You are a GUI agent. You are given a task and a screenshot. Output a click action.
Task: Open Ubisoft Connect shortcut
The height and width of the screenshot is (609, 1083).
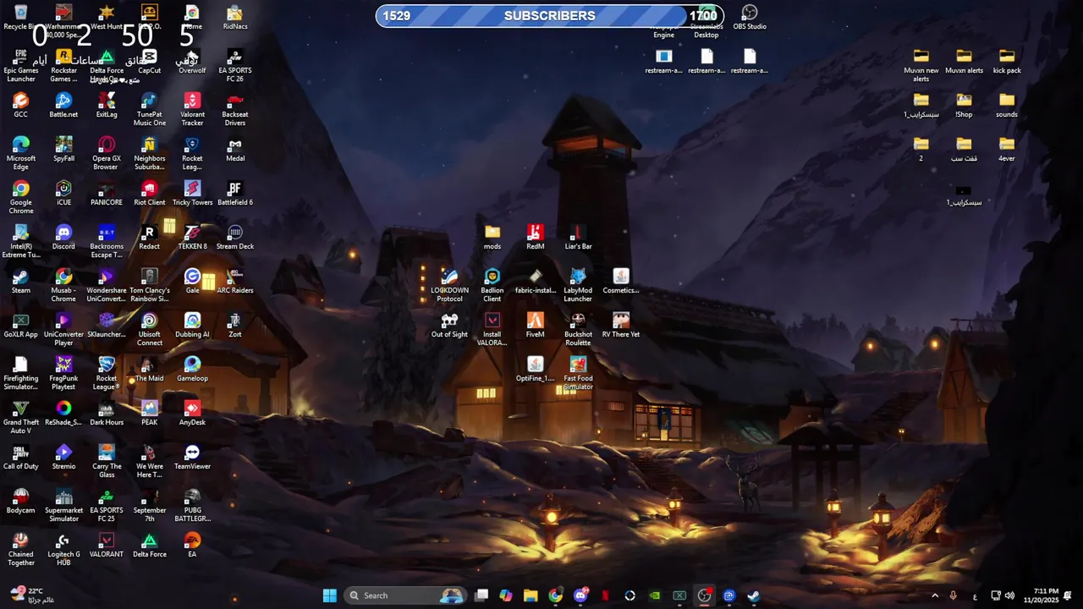coord(150,330)
